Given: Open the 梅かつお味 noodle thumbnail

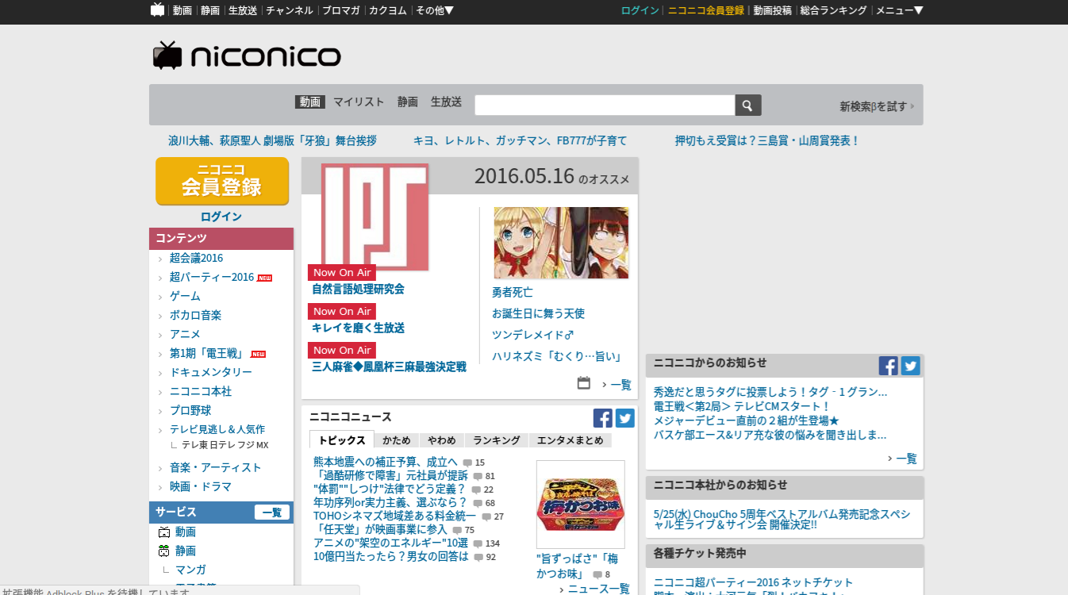Looking at the screenshot, I should click(x=581, y=503).
